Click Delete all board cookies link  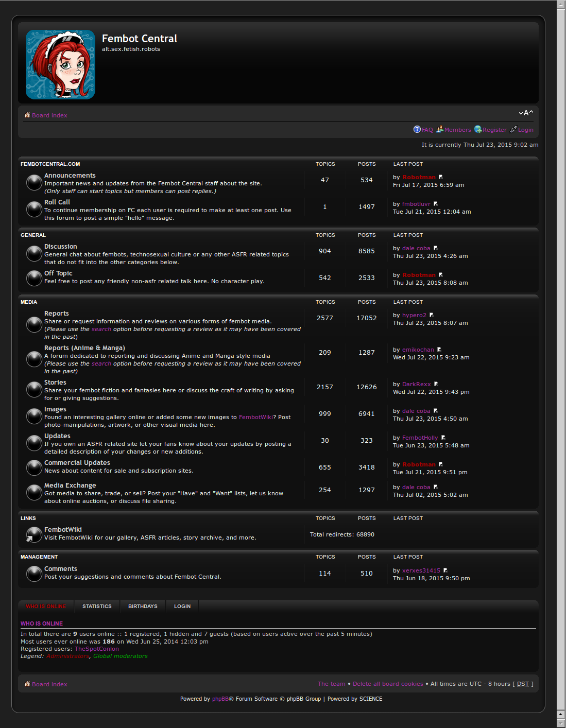click(x=388, y=684)
